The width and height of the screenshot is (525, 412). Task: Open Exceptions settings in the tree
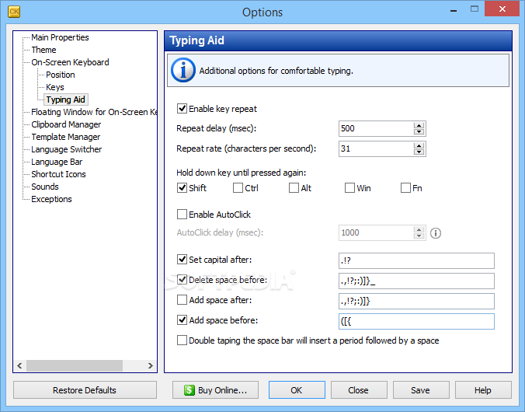(51, 199)
